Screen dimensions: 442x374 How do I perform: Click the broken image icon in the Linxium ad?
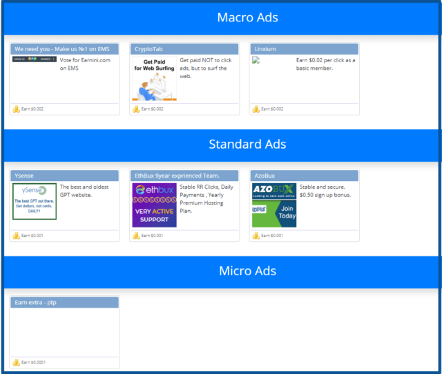pyautogui.click(x=256, y=60)
